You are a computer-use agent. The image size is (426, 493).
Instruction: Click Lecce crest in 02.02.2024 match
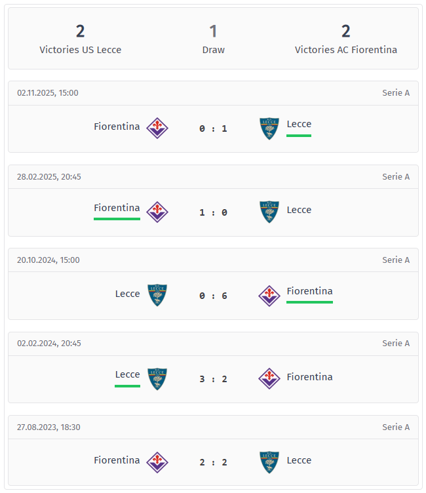157,378
